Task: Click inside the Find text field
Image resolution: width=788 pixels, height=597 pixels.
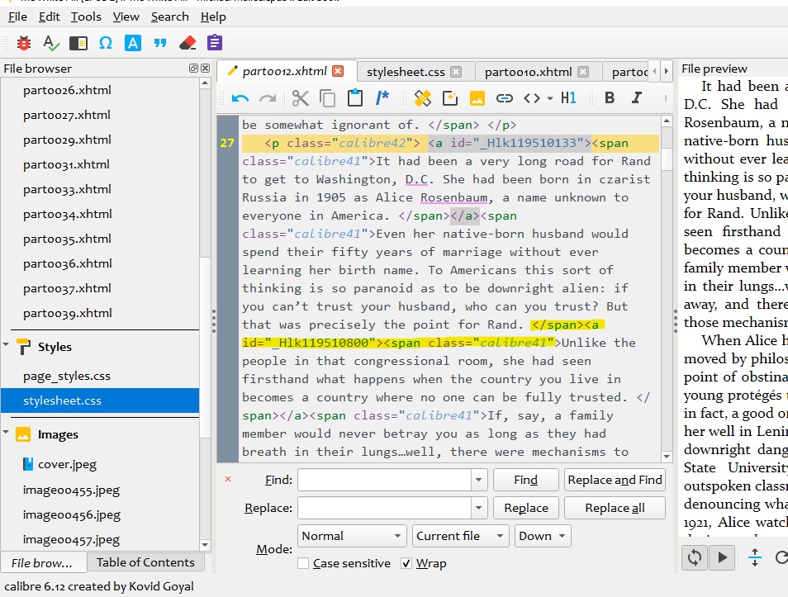Action: tap(384, 480)
